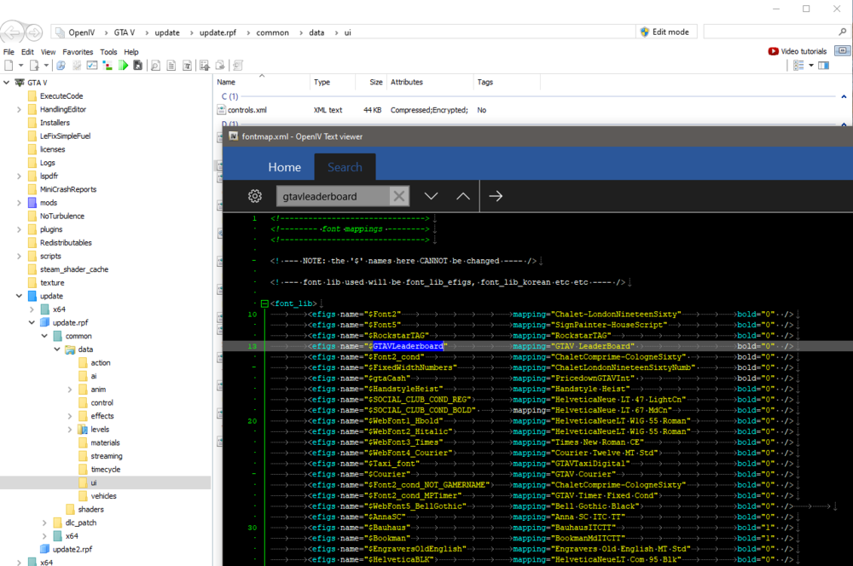The width and height of the screenshot is (853, 566).
Task: Click the new file icon in the toolbar
Action: (10, 66)
